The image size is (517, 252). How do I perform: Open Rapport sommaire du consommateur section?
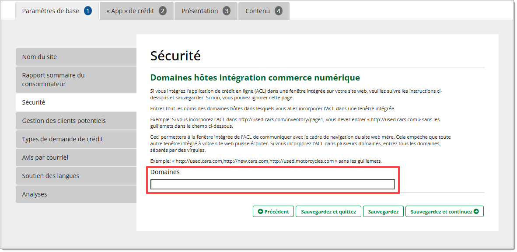click(x=76, y=80)
